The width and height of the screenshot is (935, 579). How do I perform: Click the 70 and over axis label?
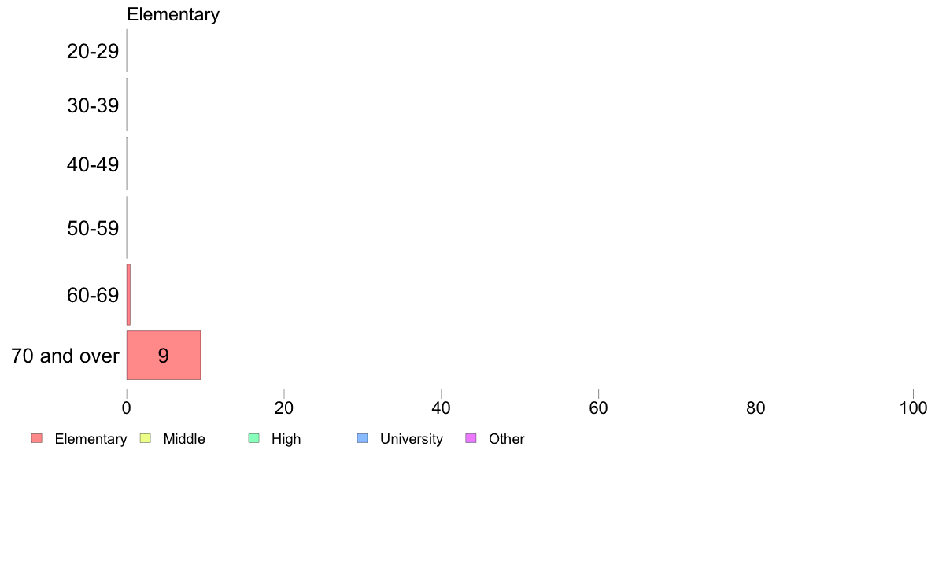coord(65,356)
